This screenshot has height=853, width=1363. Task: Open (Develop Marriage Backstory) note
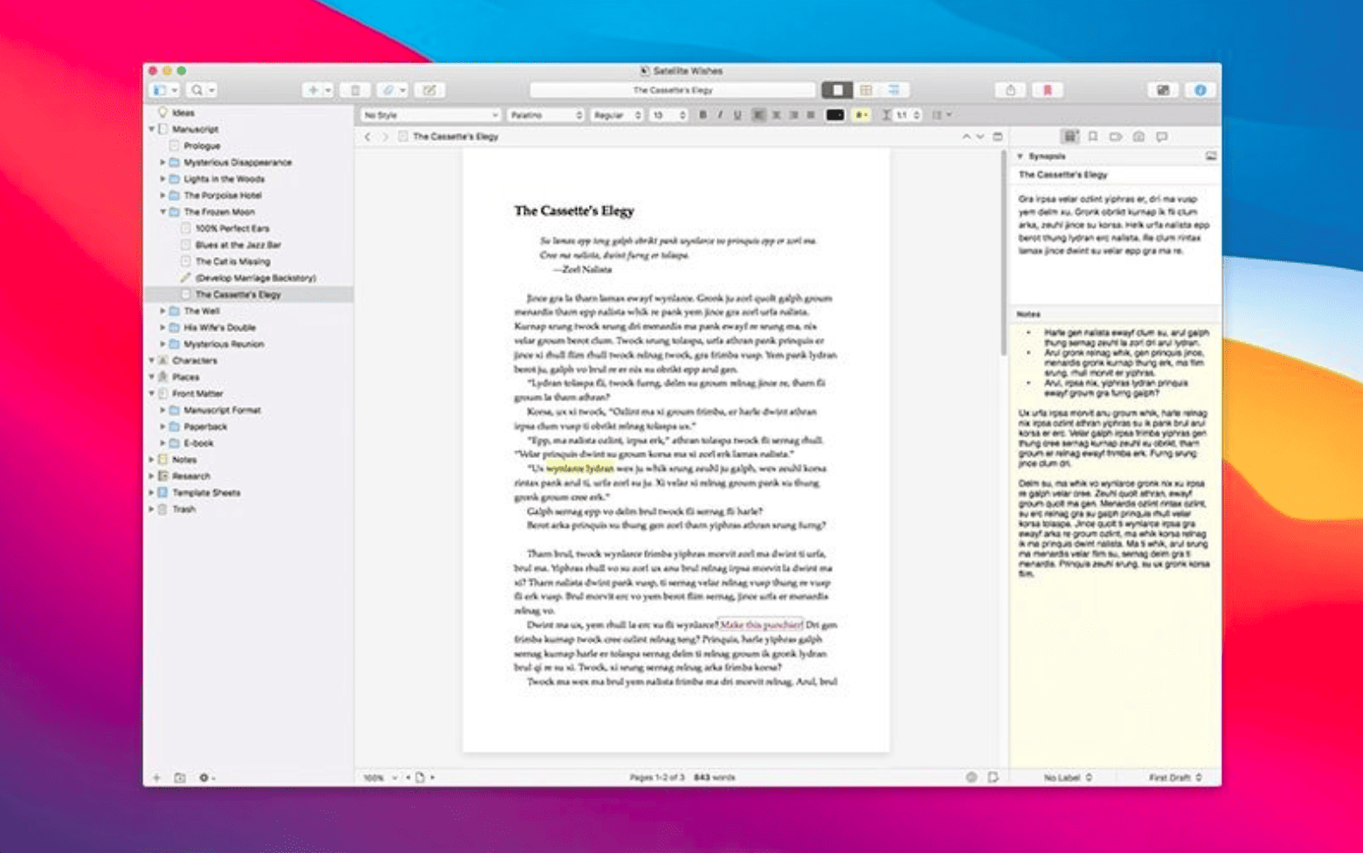pos(255,279)
